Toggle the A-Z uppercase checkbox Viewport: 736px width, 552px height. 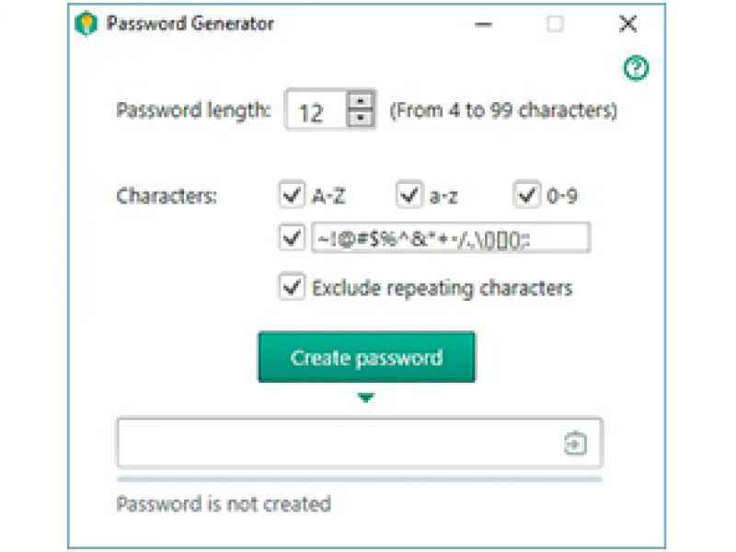291,195
